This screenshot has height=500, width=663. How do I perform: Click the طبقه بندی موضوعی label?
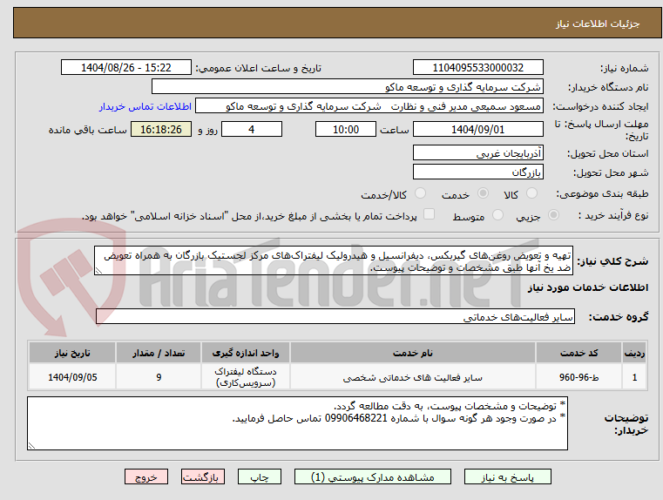[602, 194]
